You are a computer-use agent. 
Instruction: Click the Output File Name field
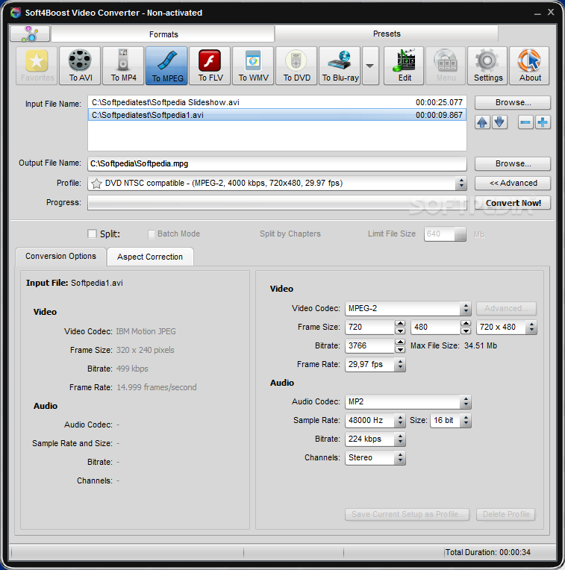coord(277,163)
